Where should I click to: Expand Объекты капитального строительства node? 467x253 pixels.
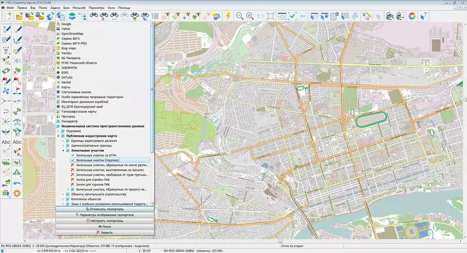tap(63, 195)
